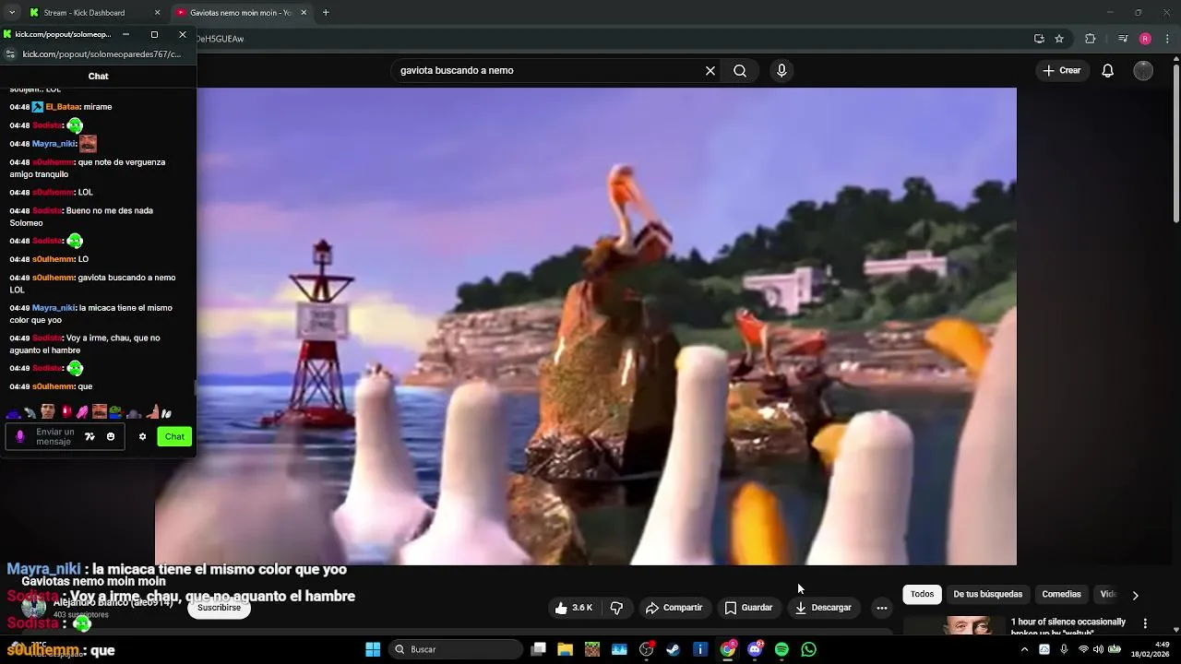Click the Kick popout address bar URL
Image resolution: width=1181 pixels, height=664 pixels.
click(101, 54)
